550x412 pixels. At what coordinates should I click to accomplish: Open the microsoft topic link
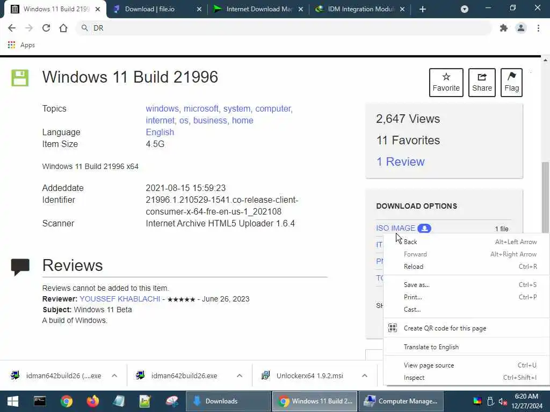pos(201,108)
